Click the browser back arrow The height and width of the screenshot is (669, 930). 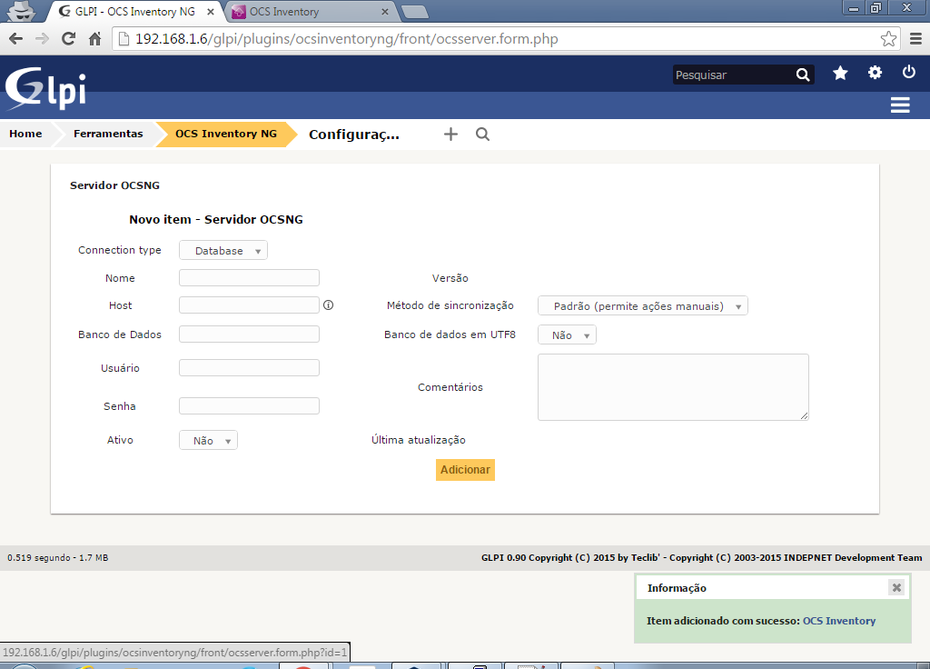(16, 39)
